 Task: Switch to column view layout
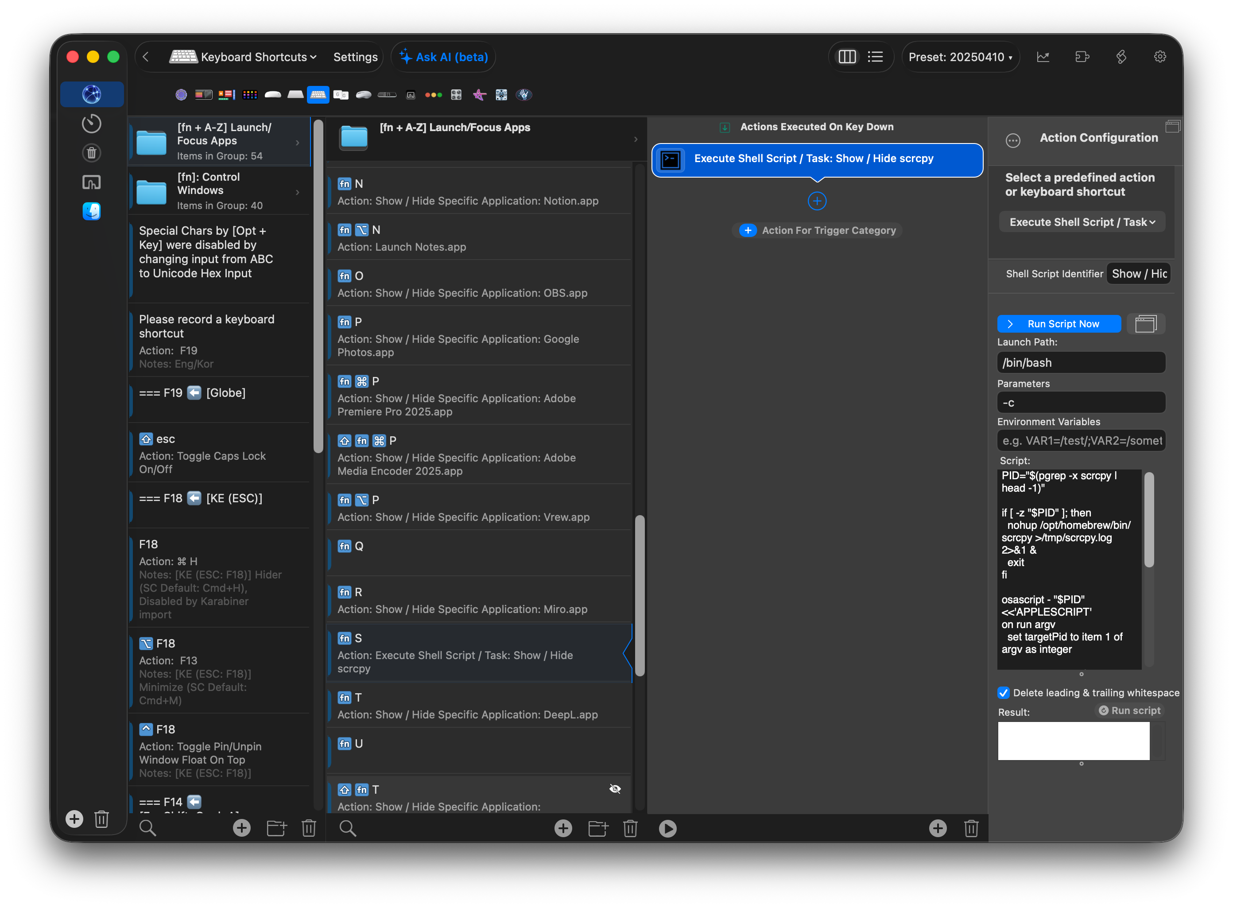pos(847,57)
